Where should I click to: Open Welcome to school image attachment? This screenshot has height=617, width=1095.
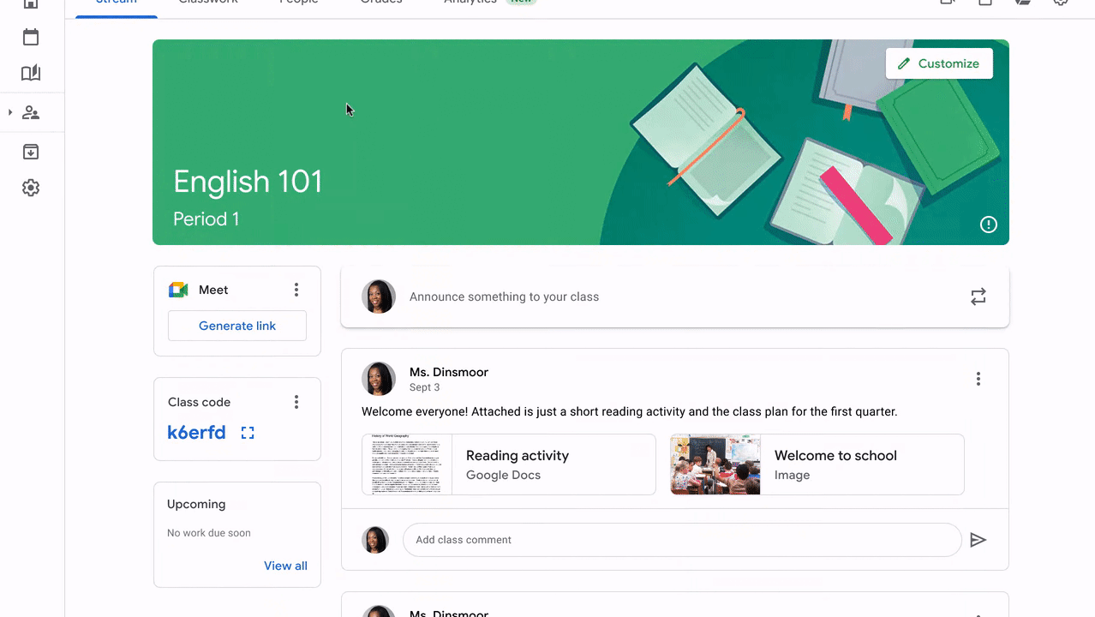(x=817, y=464)
